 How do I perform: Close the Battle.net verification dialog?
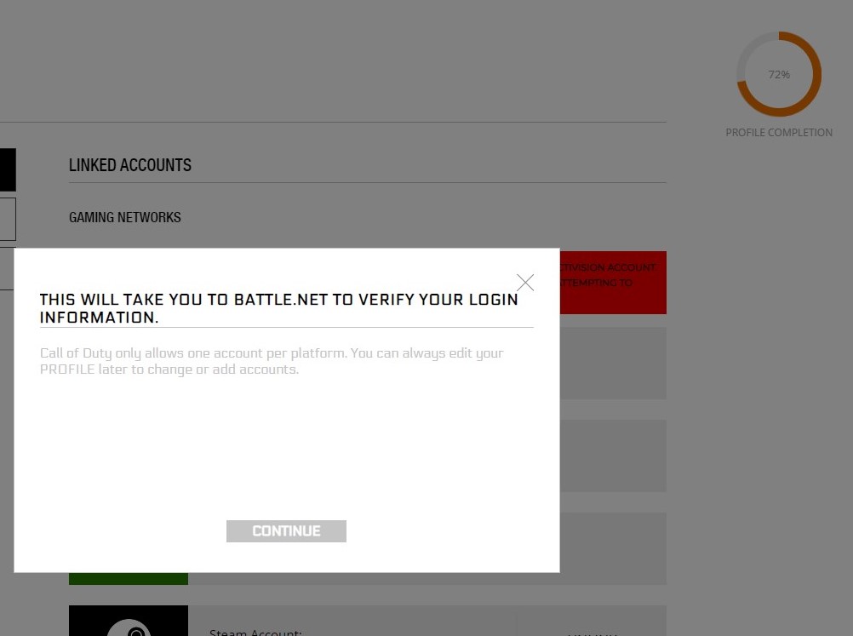[x=525, y=283]
